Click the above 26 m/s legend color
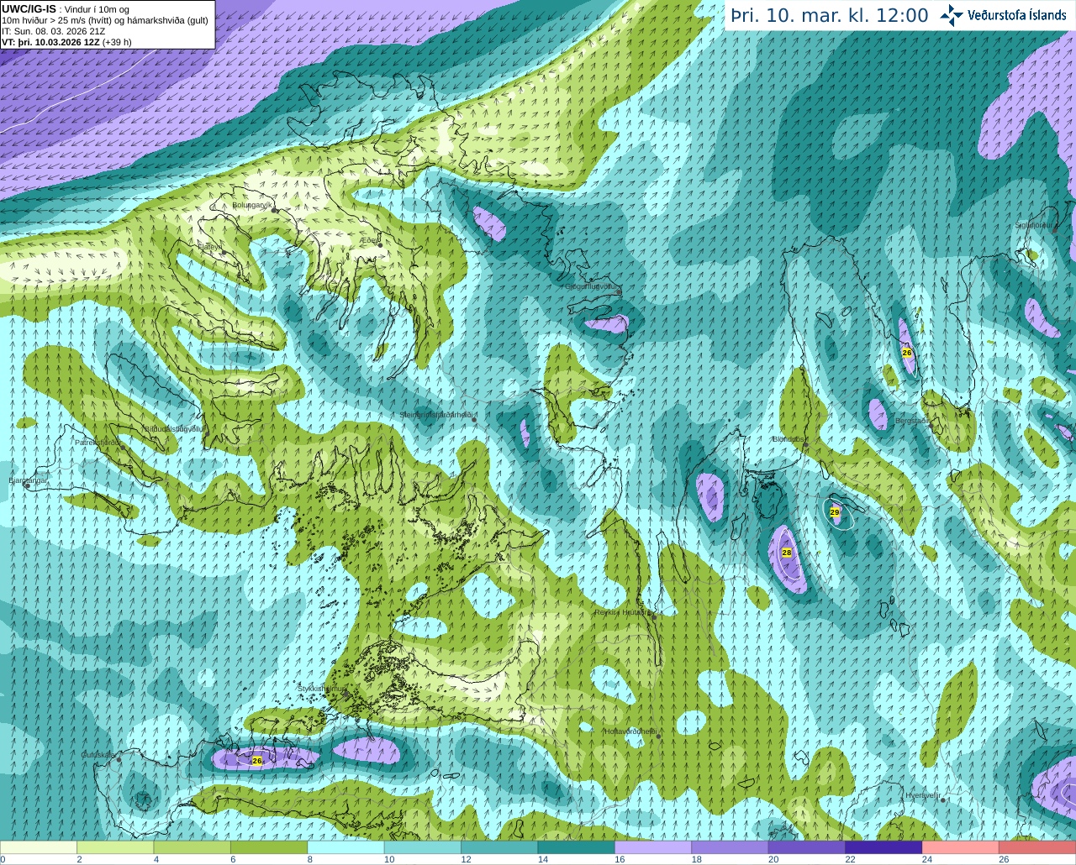Screen dimensions: 1076x865 (1037, 847)
